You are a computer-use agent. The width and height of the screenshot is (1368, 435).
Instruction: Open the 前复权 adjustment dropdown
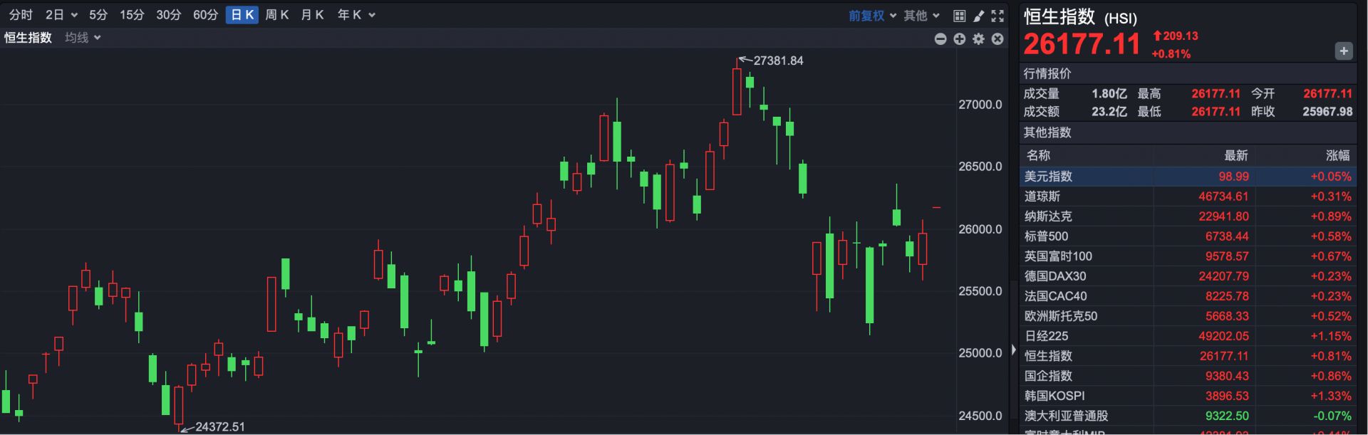(x=872, y=15)
